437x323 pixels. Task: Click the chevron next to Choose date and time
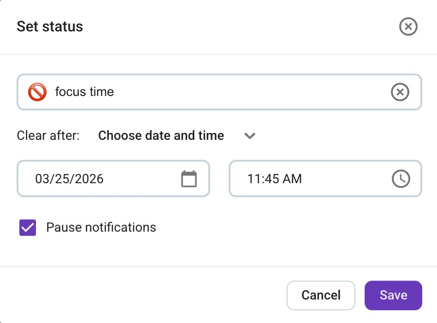point(249,136)
